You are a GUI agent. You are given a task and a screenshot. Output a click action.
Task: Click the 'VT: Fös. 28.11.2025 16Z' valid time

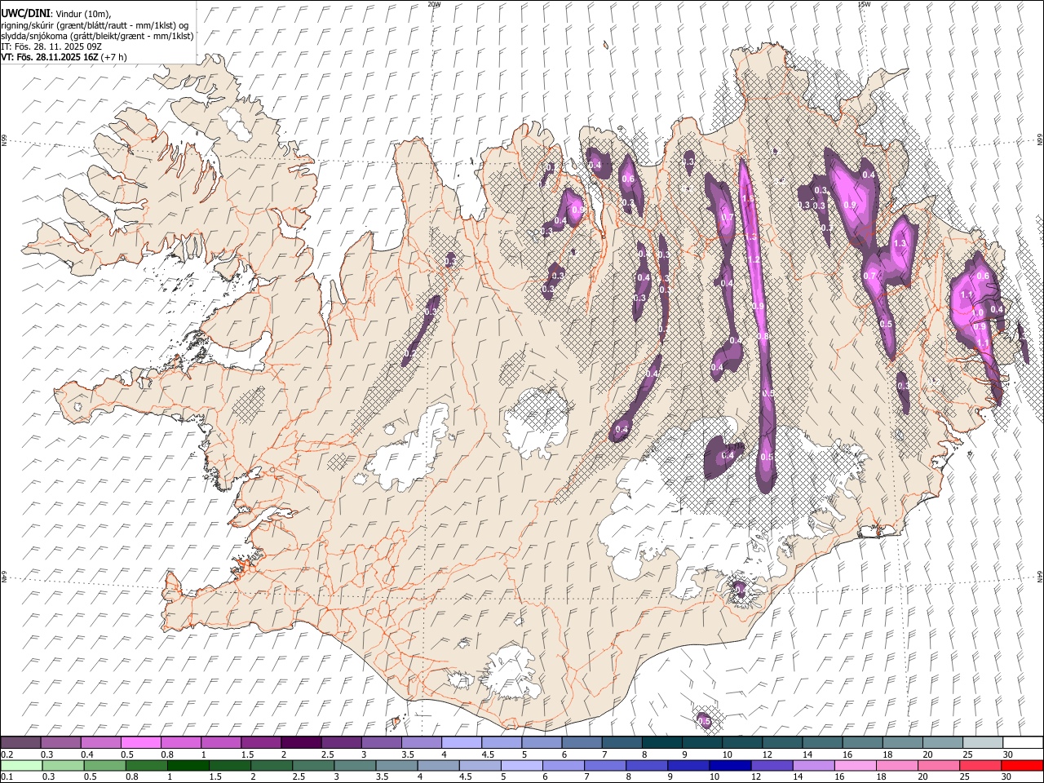tap(49, 57)
